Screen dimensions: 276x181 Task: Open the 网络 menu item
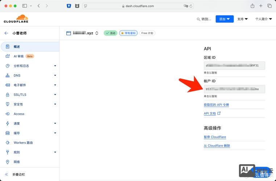[x=17, y=162]
